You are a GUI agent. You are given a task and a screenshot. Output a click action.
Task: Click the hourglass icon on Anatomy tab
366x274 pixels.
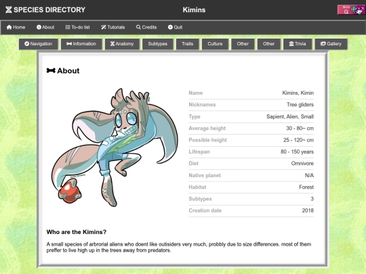(x=113, y=44)
